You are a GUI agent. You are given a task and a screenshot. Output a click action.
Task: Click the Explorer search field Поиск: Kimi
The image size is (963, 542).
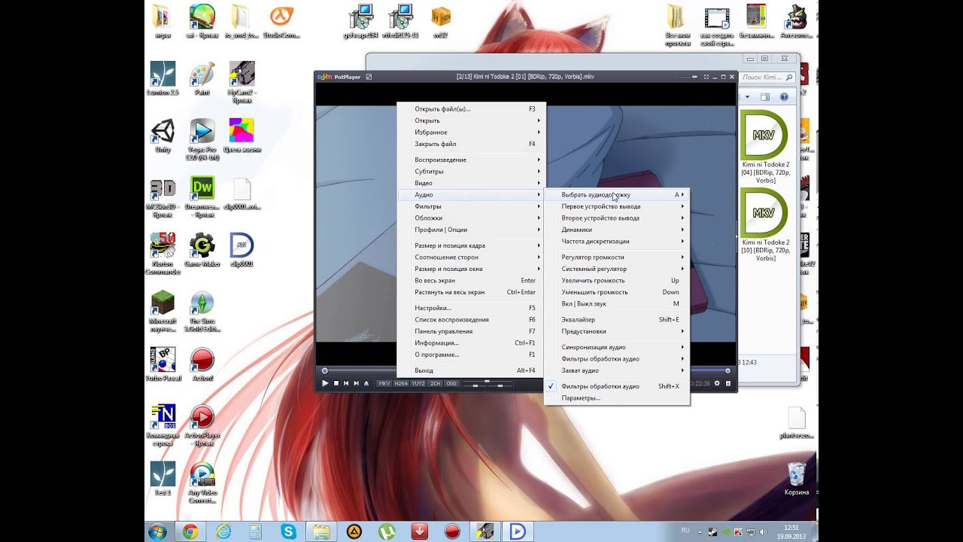pos(767,77)
